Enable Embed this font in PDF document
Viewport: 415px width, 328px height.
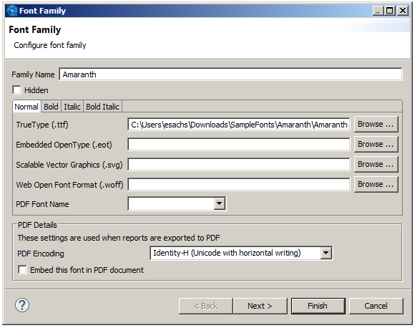[22, 270]
